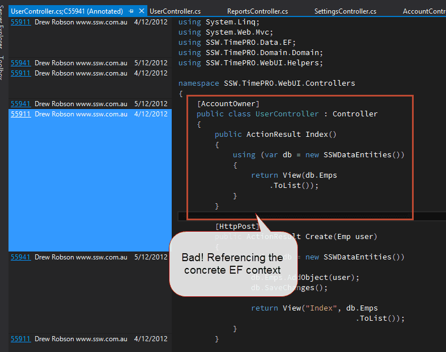Click the [AccountOwner] attribute in code
Screen dimensions: 446x352
(x=228, y=104)
